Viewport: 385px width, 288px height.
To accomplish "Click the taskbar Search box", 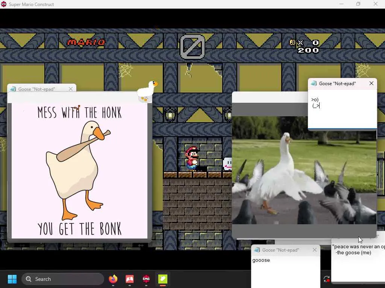I will click(63, 279).
